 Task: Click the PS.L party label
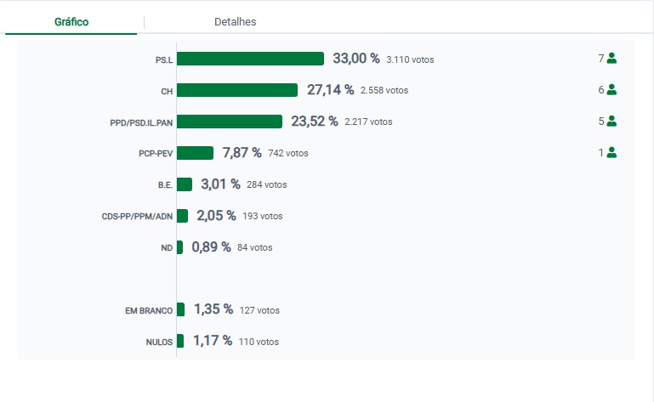[163, 59]
